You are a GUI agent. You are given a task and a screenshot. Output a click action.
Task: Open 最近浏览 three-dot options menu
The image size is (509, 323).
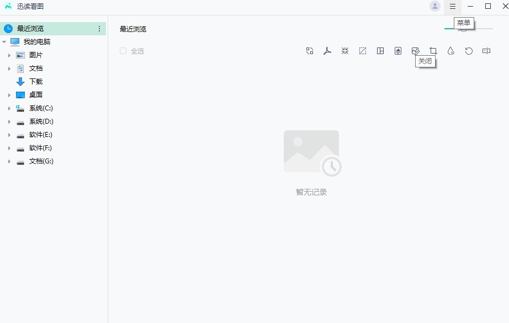[99, 29]
